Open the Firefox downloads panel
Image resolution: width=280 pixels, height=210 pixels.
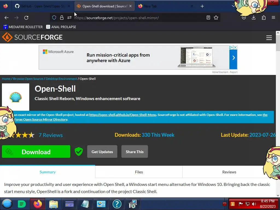coord(253,17)
